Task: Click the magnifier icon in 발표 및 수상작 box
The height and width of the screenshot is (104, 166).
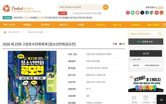Action: pyautogui.click(x=160, y=34)
